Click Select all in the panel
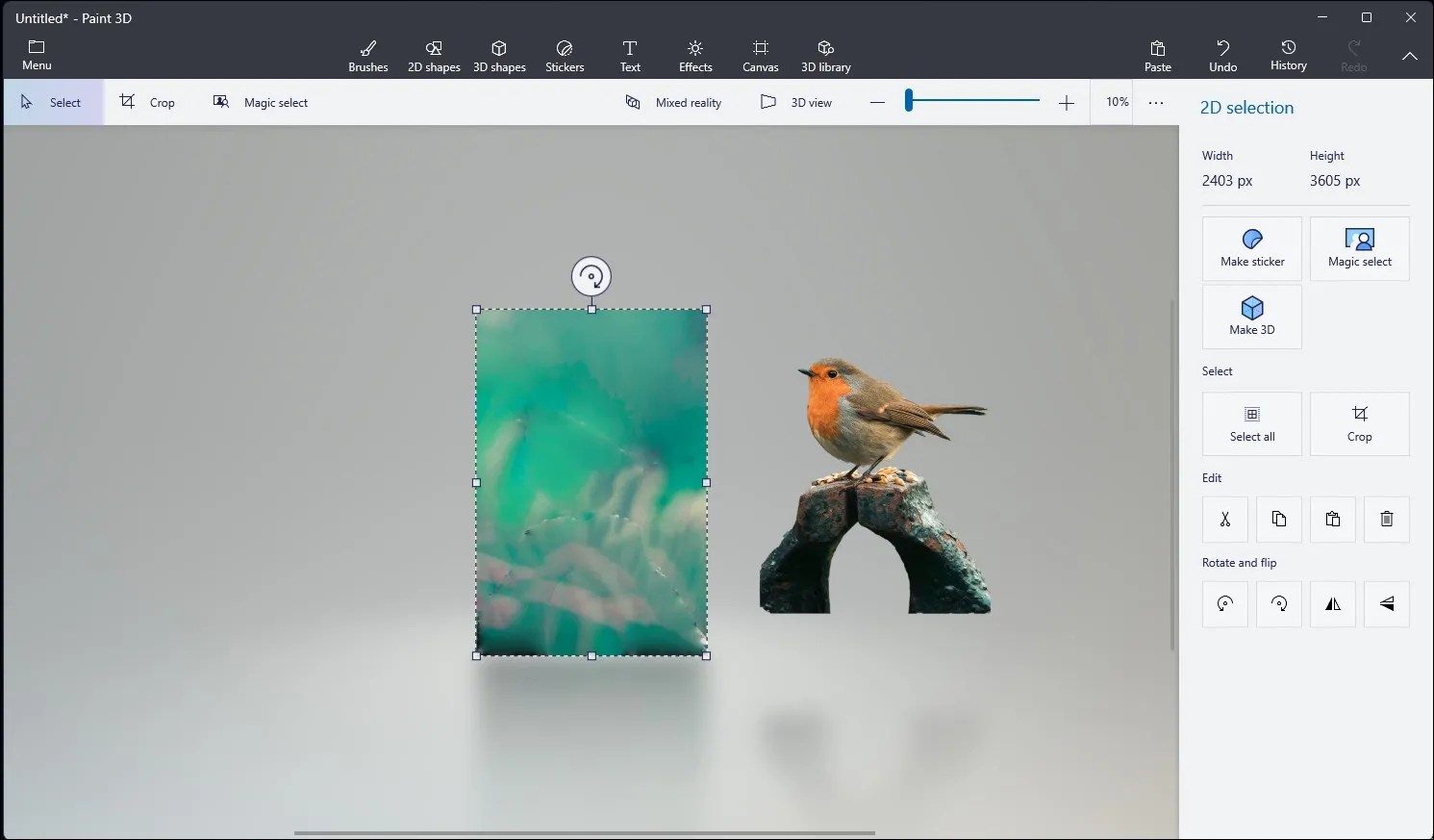 (1251, 424)
